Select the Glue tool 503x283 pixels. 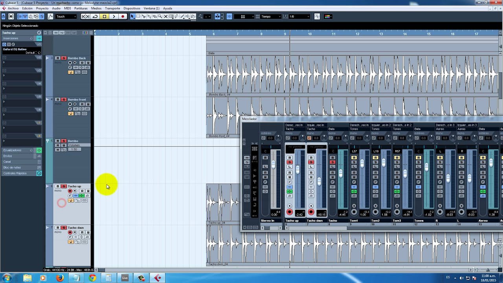149,17
